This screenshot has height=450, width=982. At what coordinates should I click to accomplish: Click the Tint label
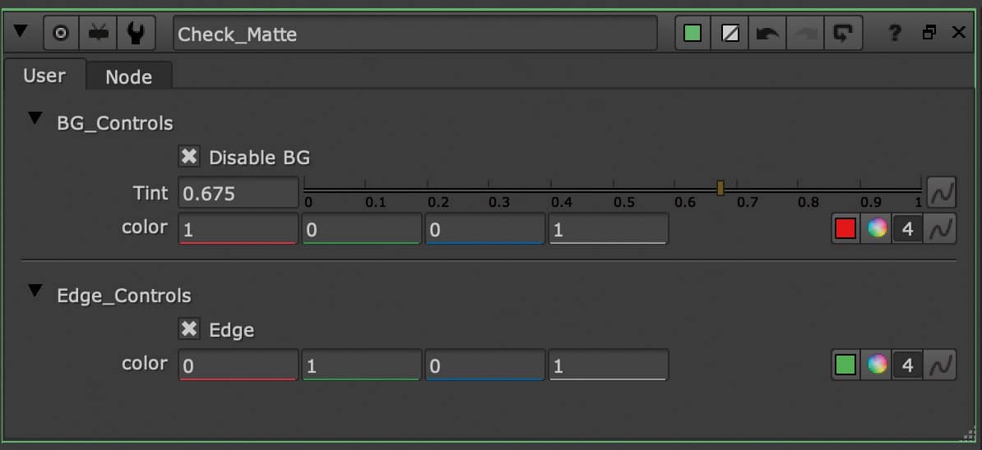pos(151,193)
